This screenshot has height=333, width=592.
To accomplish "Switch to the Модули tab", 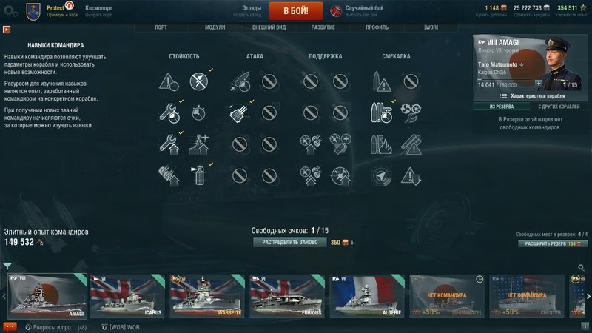I will click(x=215, y=27).
